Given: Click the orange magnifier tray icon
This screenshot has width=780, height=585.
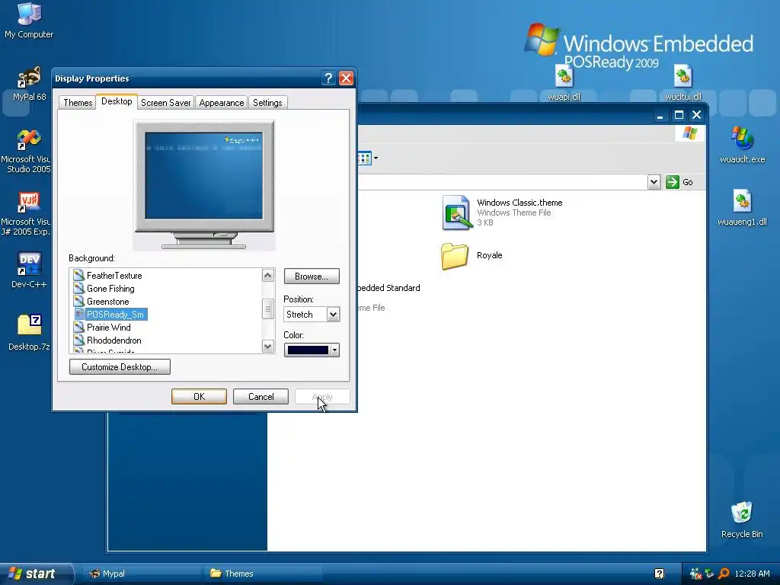Looking at the screenshot, I should tap(724, 574).
